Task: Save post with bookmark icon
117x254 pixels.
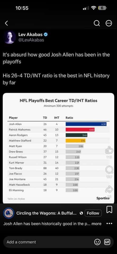Action: click(109, 210)
